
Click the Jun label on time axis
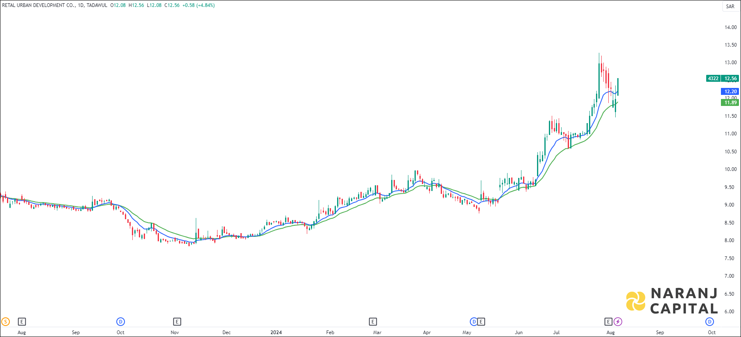click(519, 333)
